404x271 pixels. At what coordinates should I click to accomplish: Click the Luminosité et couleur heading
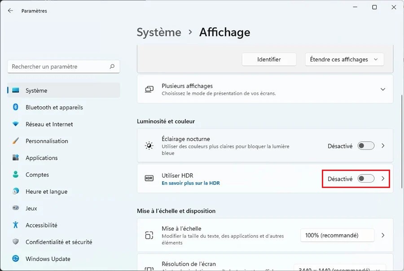click(x=166, y=121)
